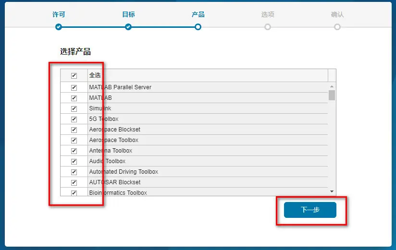Uncheck the Simulink checkbox

(74, 109)
